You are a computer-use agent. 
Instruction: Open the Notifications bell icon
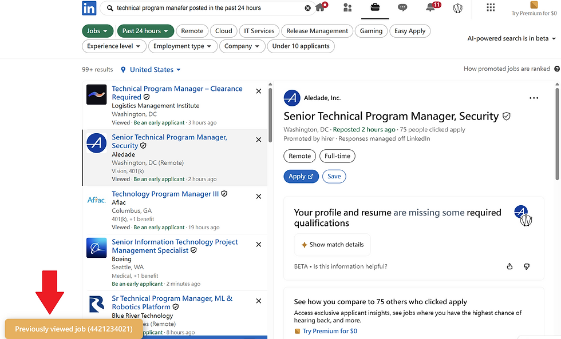[x=430, y=7]
